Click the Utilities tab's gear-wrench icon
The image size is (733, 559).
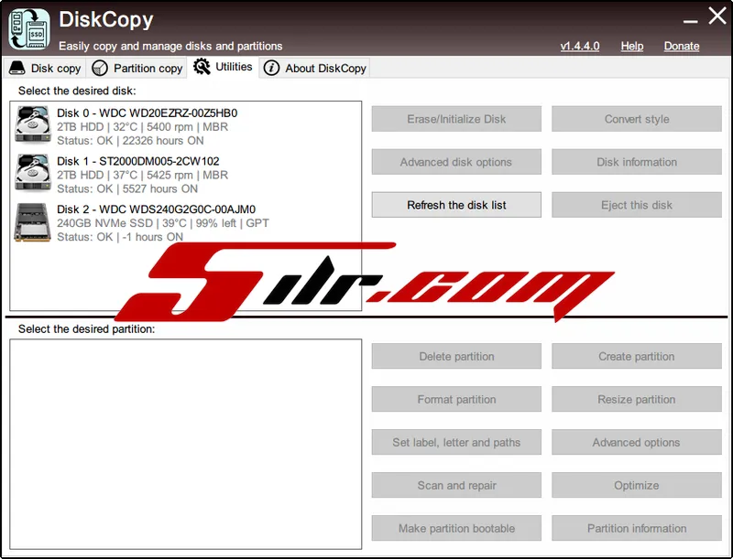click(202, 67)
